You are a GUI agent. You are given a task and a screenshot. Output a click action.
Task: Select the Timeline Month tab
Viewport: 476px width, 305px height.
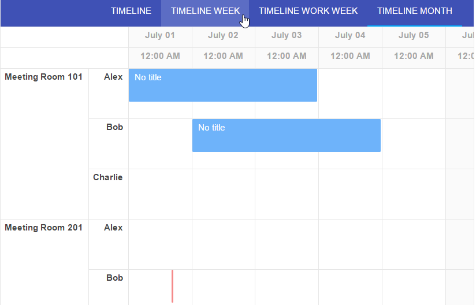coord(414,11)
